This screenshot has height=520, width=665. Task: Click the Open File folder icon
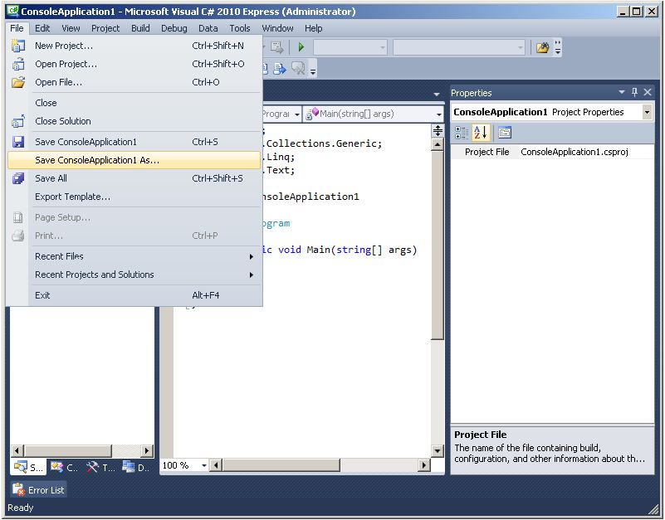[17, 82]
